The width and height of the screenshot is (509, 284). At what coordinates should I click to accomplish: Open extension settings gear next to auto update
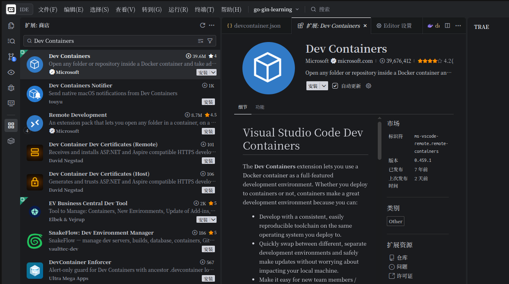pos(368,86)
